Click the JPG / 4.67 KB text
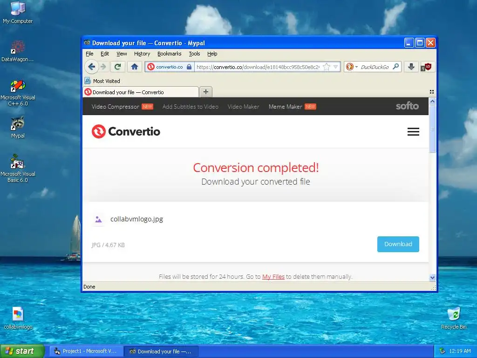 tap(108, 245)
